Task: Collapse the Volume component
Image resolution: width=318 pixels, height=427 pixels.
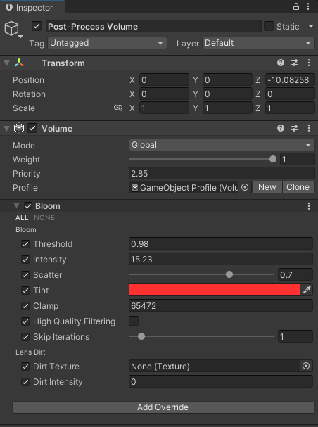Action: tap(7, 129)
